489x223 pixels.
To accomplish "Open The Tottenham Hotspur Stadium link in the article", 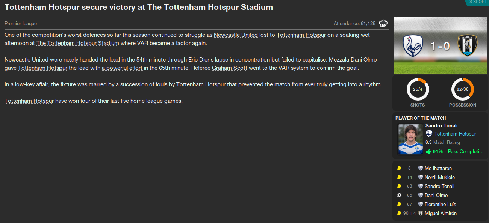I will [x=78, y=43].
